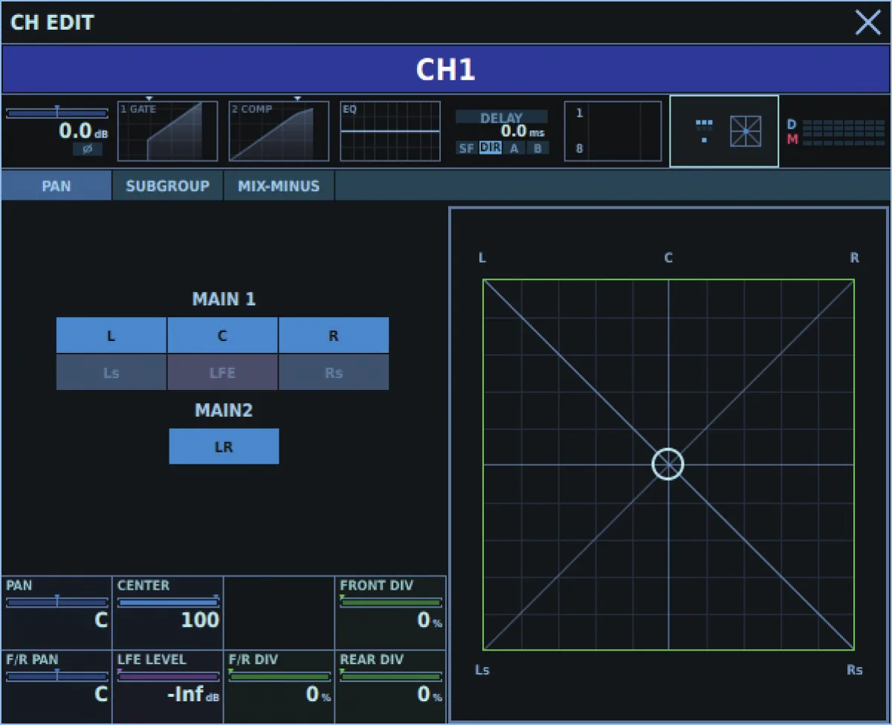Enable the Ls surround assignment
Viewport: 892px width, 725px height.
pos(111,372)
